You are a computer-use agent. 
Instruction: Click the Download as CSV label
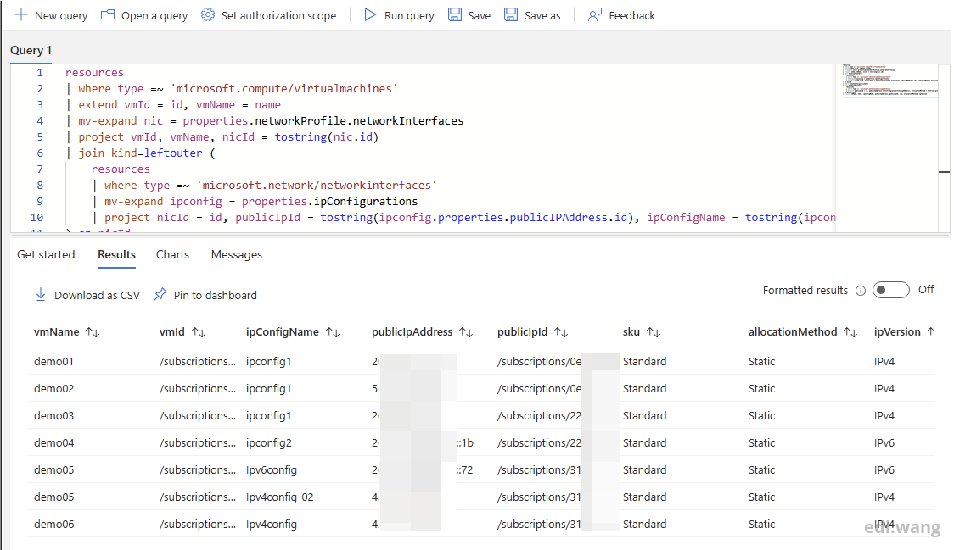click(x=98, y=296)
